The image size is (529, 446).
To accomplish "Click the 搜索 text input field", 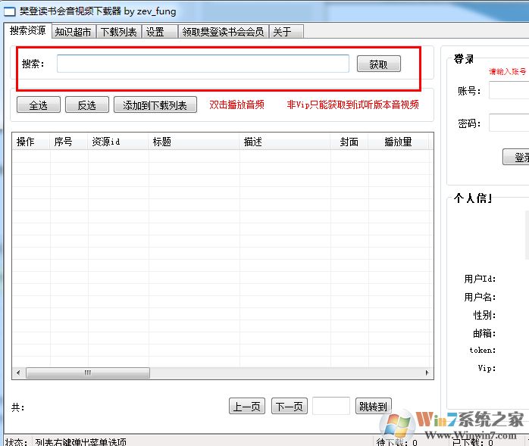I will point(203,64).
